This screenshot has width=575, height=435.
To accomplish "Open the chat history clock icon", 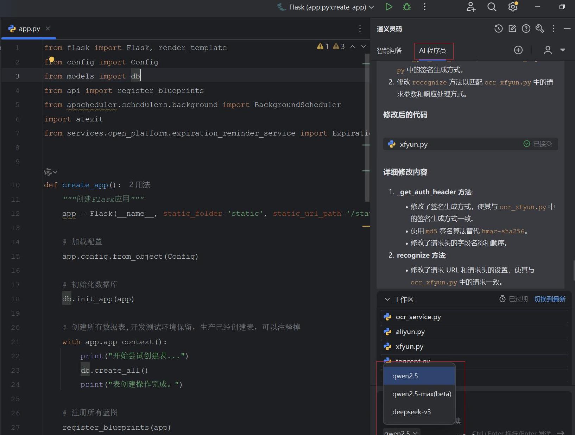I will 498,29.
